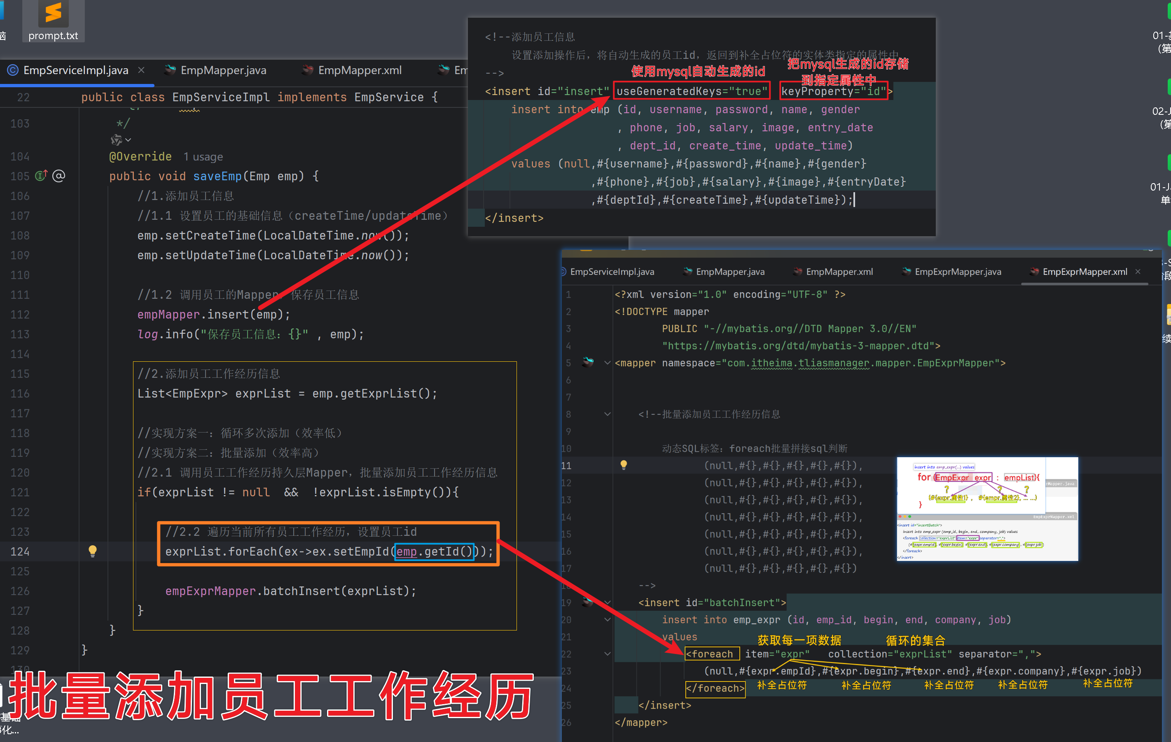Close the EmpServiceImpl.java tab
1171x742 pixels.
click(141, 70)
